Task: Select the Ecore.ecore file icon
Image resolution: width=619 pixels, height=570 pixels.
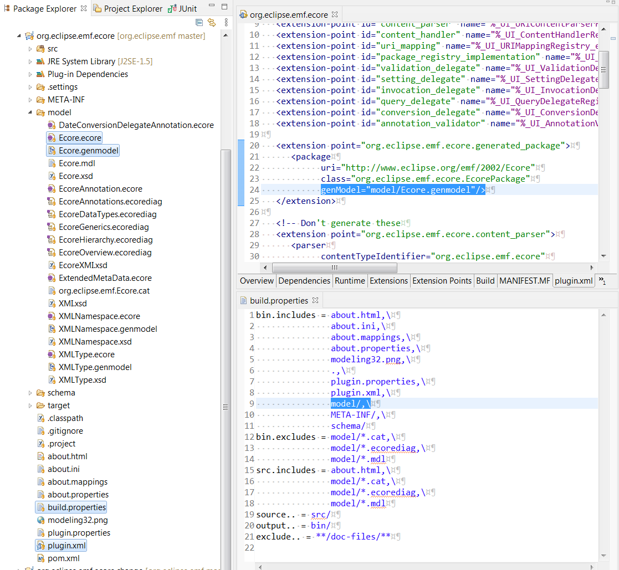Action: click(52, 138)
